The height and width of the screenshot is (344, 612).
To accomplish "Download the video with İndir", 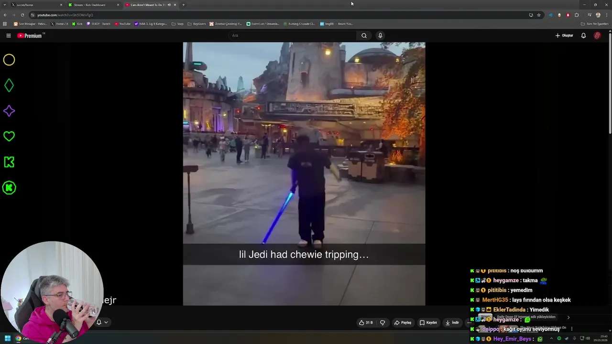I will point(452,322).
